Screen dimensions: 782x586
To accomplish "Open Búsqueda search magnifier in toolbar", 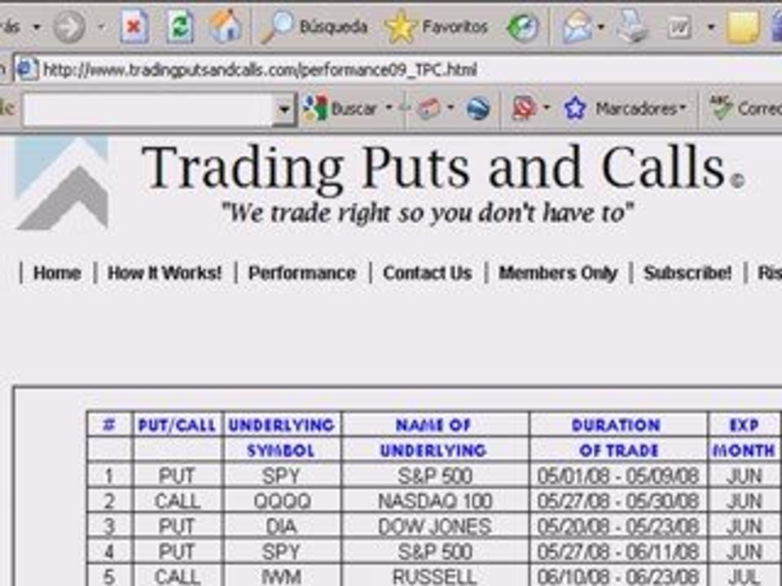I will tap(314, 26).
